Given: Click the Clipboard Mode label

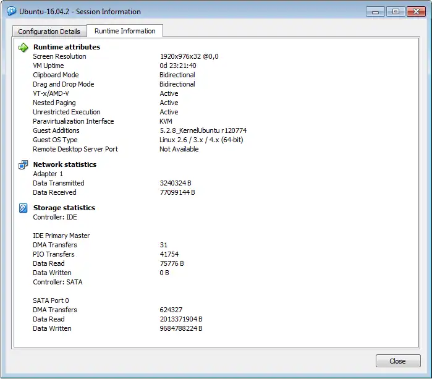Looking at the screenshot, I should coord(56,75).
